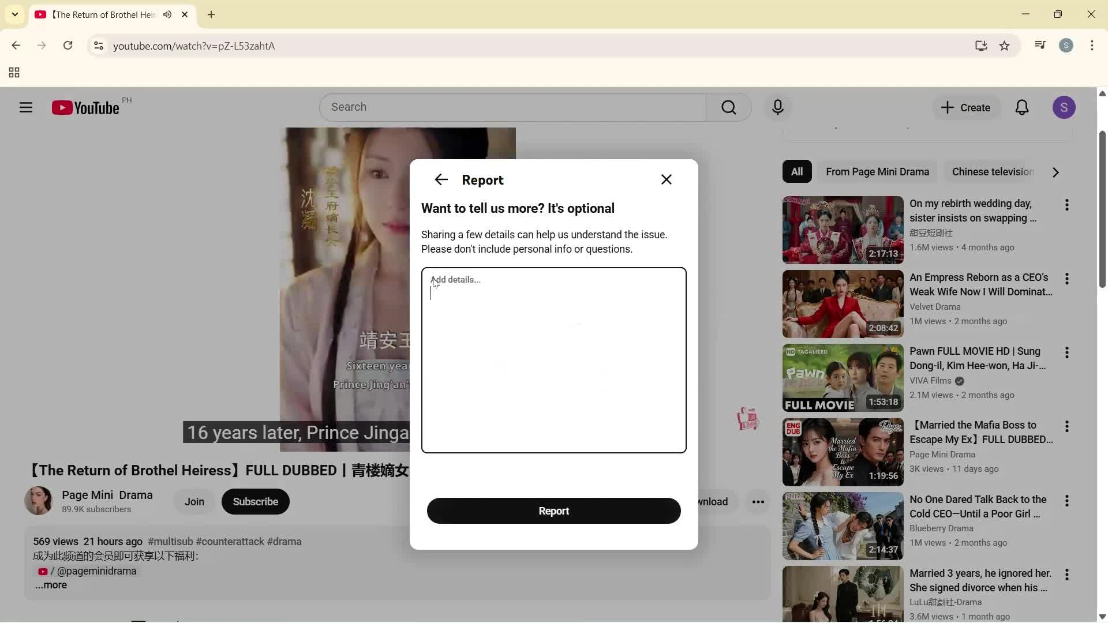Open browser media controls icon
The height and width of the screenshot is (623, 1108).
1040,44
